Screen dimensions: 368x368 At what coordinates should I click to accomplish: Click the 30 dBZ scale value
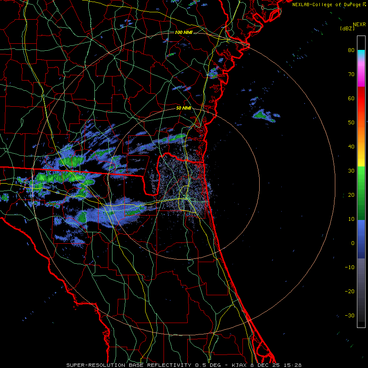(x=351, y=171)
